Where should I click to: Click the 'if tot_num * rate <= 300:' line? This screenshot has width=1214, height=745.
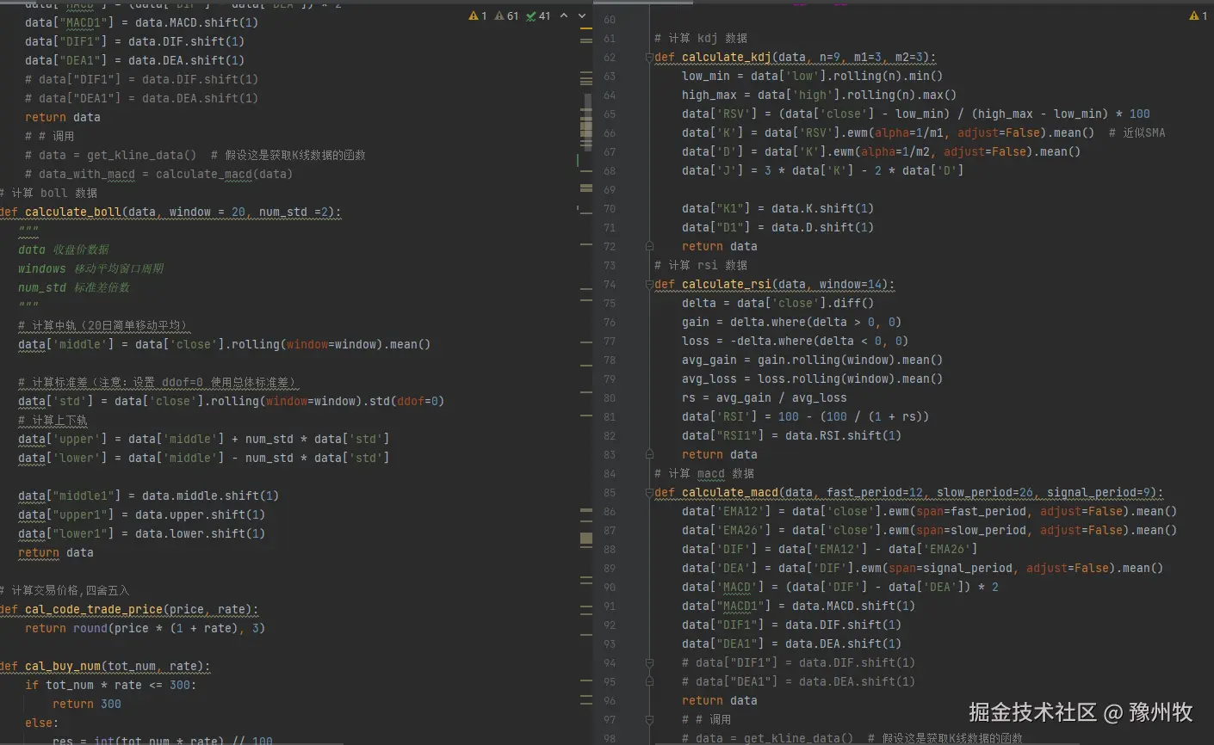[x=111, y=686]
